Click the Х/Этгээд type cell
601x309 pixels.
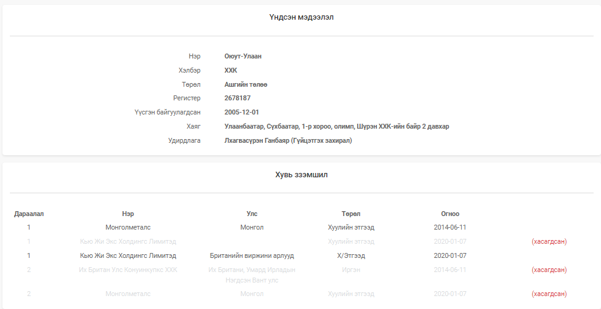[x=351, y=255]
